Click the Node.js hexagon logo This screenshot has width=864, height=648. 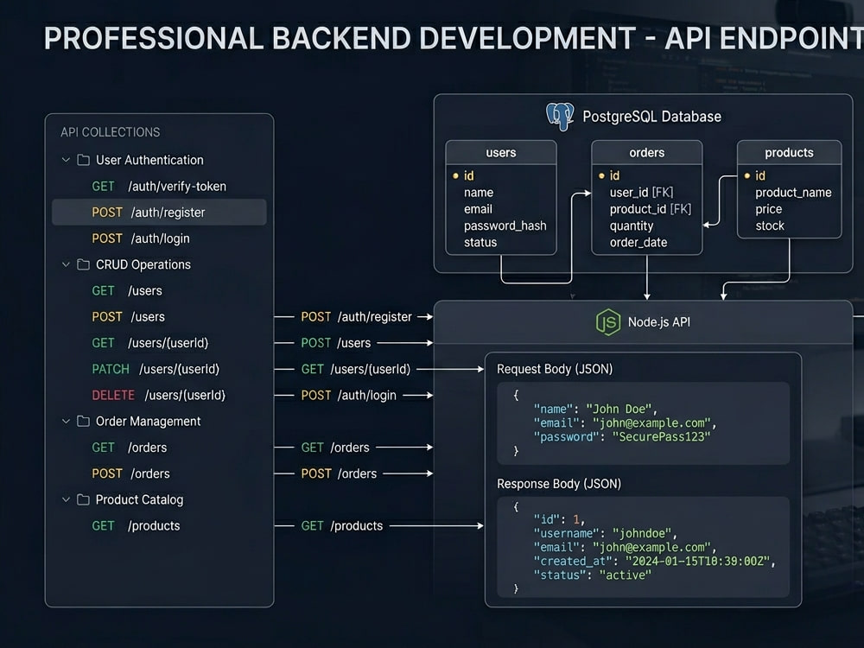coord(607,322)
